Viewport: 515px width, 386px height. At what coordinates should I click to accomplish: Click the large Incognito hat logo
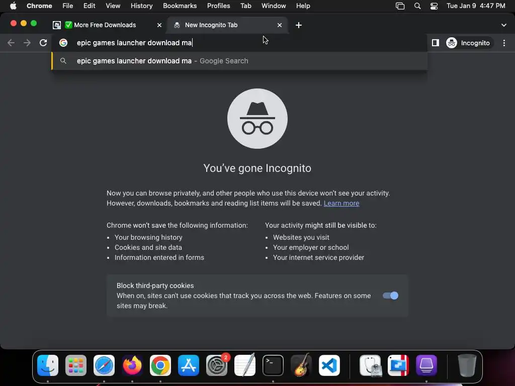[x=257, y=119]
